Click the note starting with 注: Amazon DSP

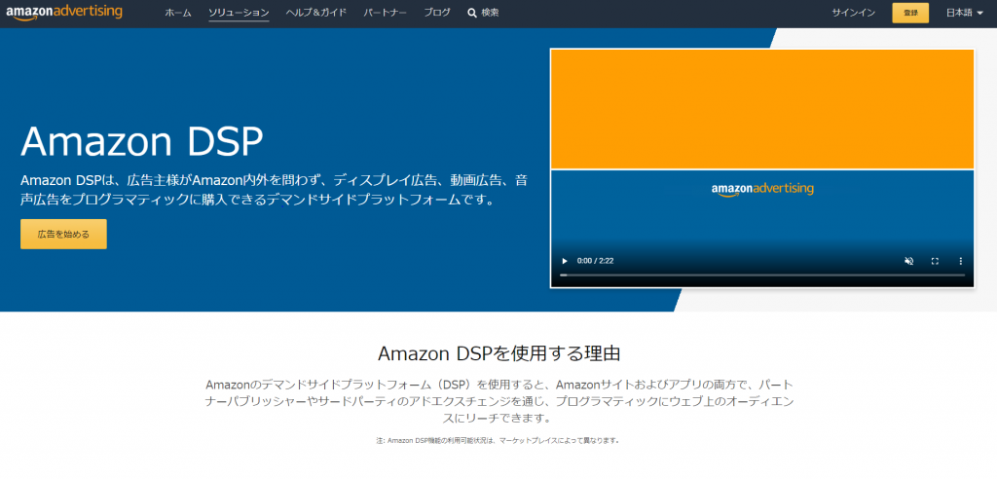click(x=498, y=440)
